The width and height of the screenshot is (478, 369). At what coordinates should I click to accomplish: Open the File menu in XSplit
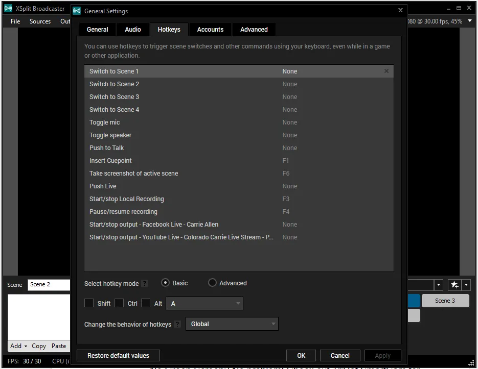pos(15,21)
